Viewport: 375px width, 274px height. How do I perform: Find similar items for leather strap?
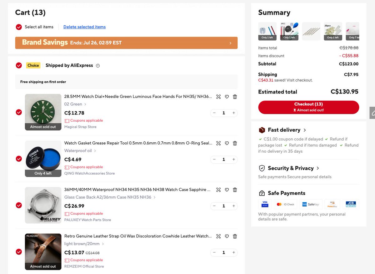pyautogui.click(x=218, y=236)
